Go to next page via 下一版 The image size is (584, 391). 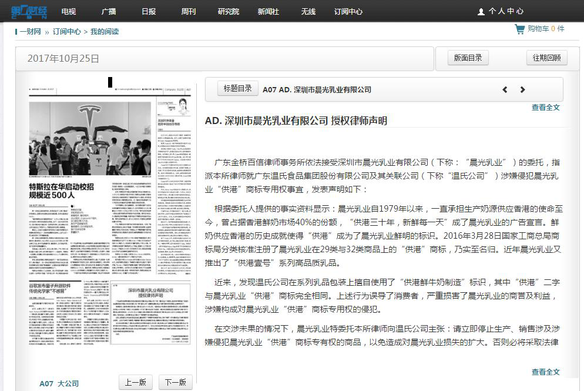point(176,382)
